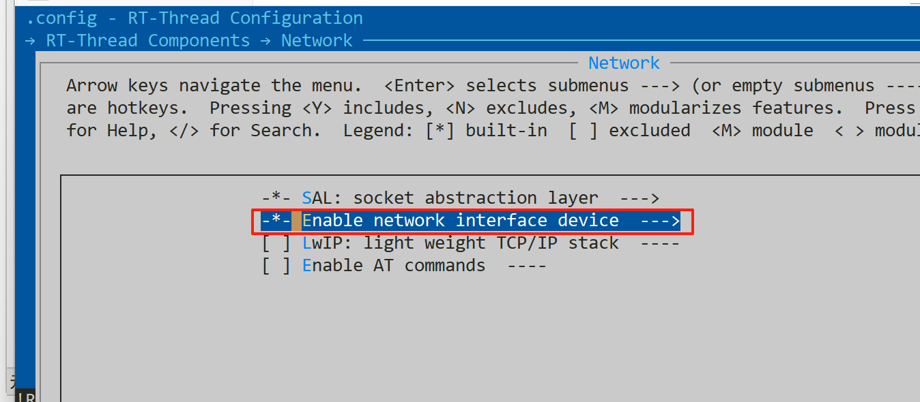Image resolution: width=920 pixels, height=402 pixels.
Task: Click the arrow before RT-Thread Components breadcrumb
Action: coord(30,41)
